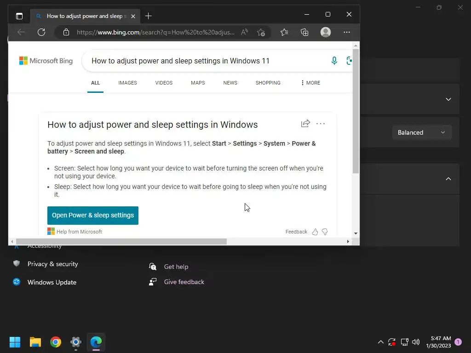Open the Edge profile avatar

coord(326,32)
